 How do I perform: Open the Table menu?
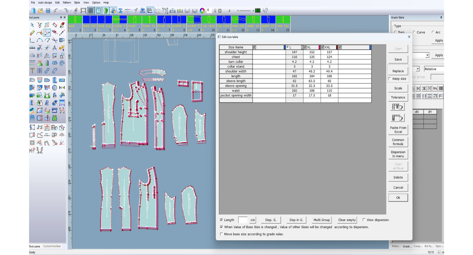pos(77,3)
